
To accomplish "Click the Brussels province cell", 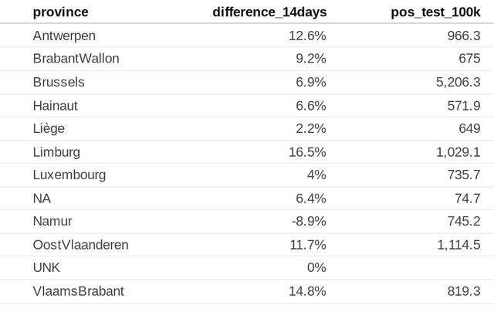I will 59,82.
